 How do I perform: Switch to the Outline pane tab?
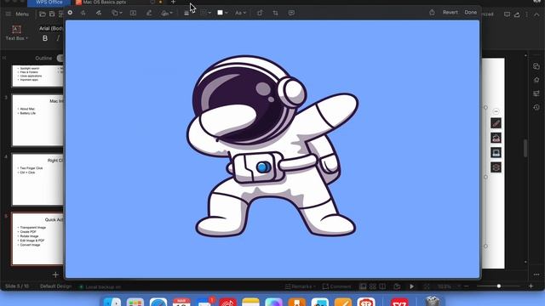(x=43, y=59)
